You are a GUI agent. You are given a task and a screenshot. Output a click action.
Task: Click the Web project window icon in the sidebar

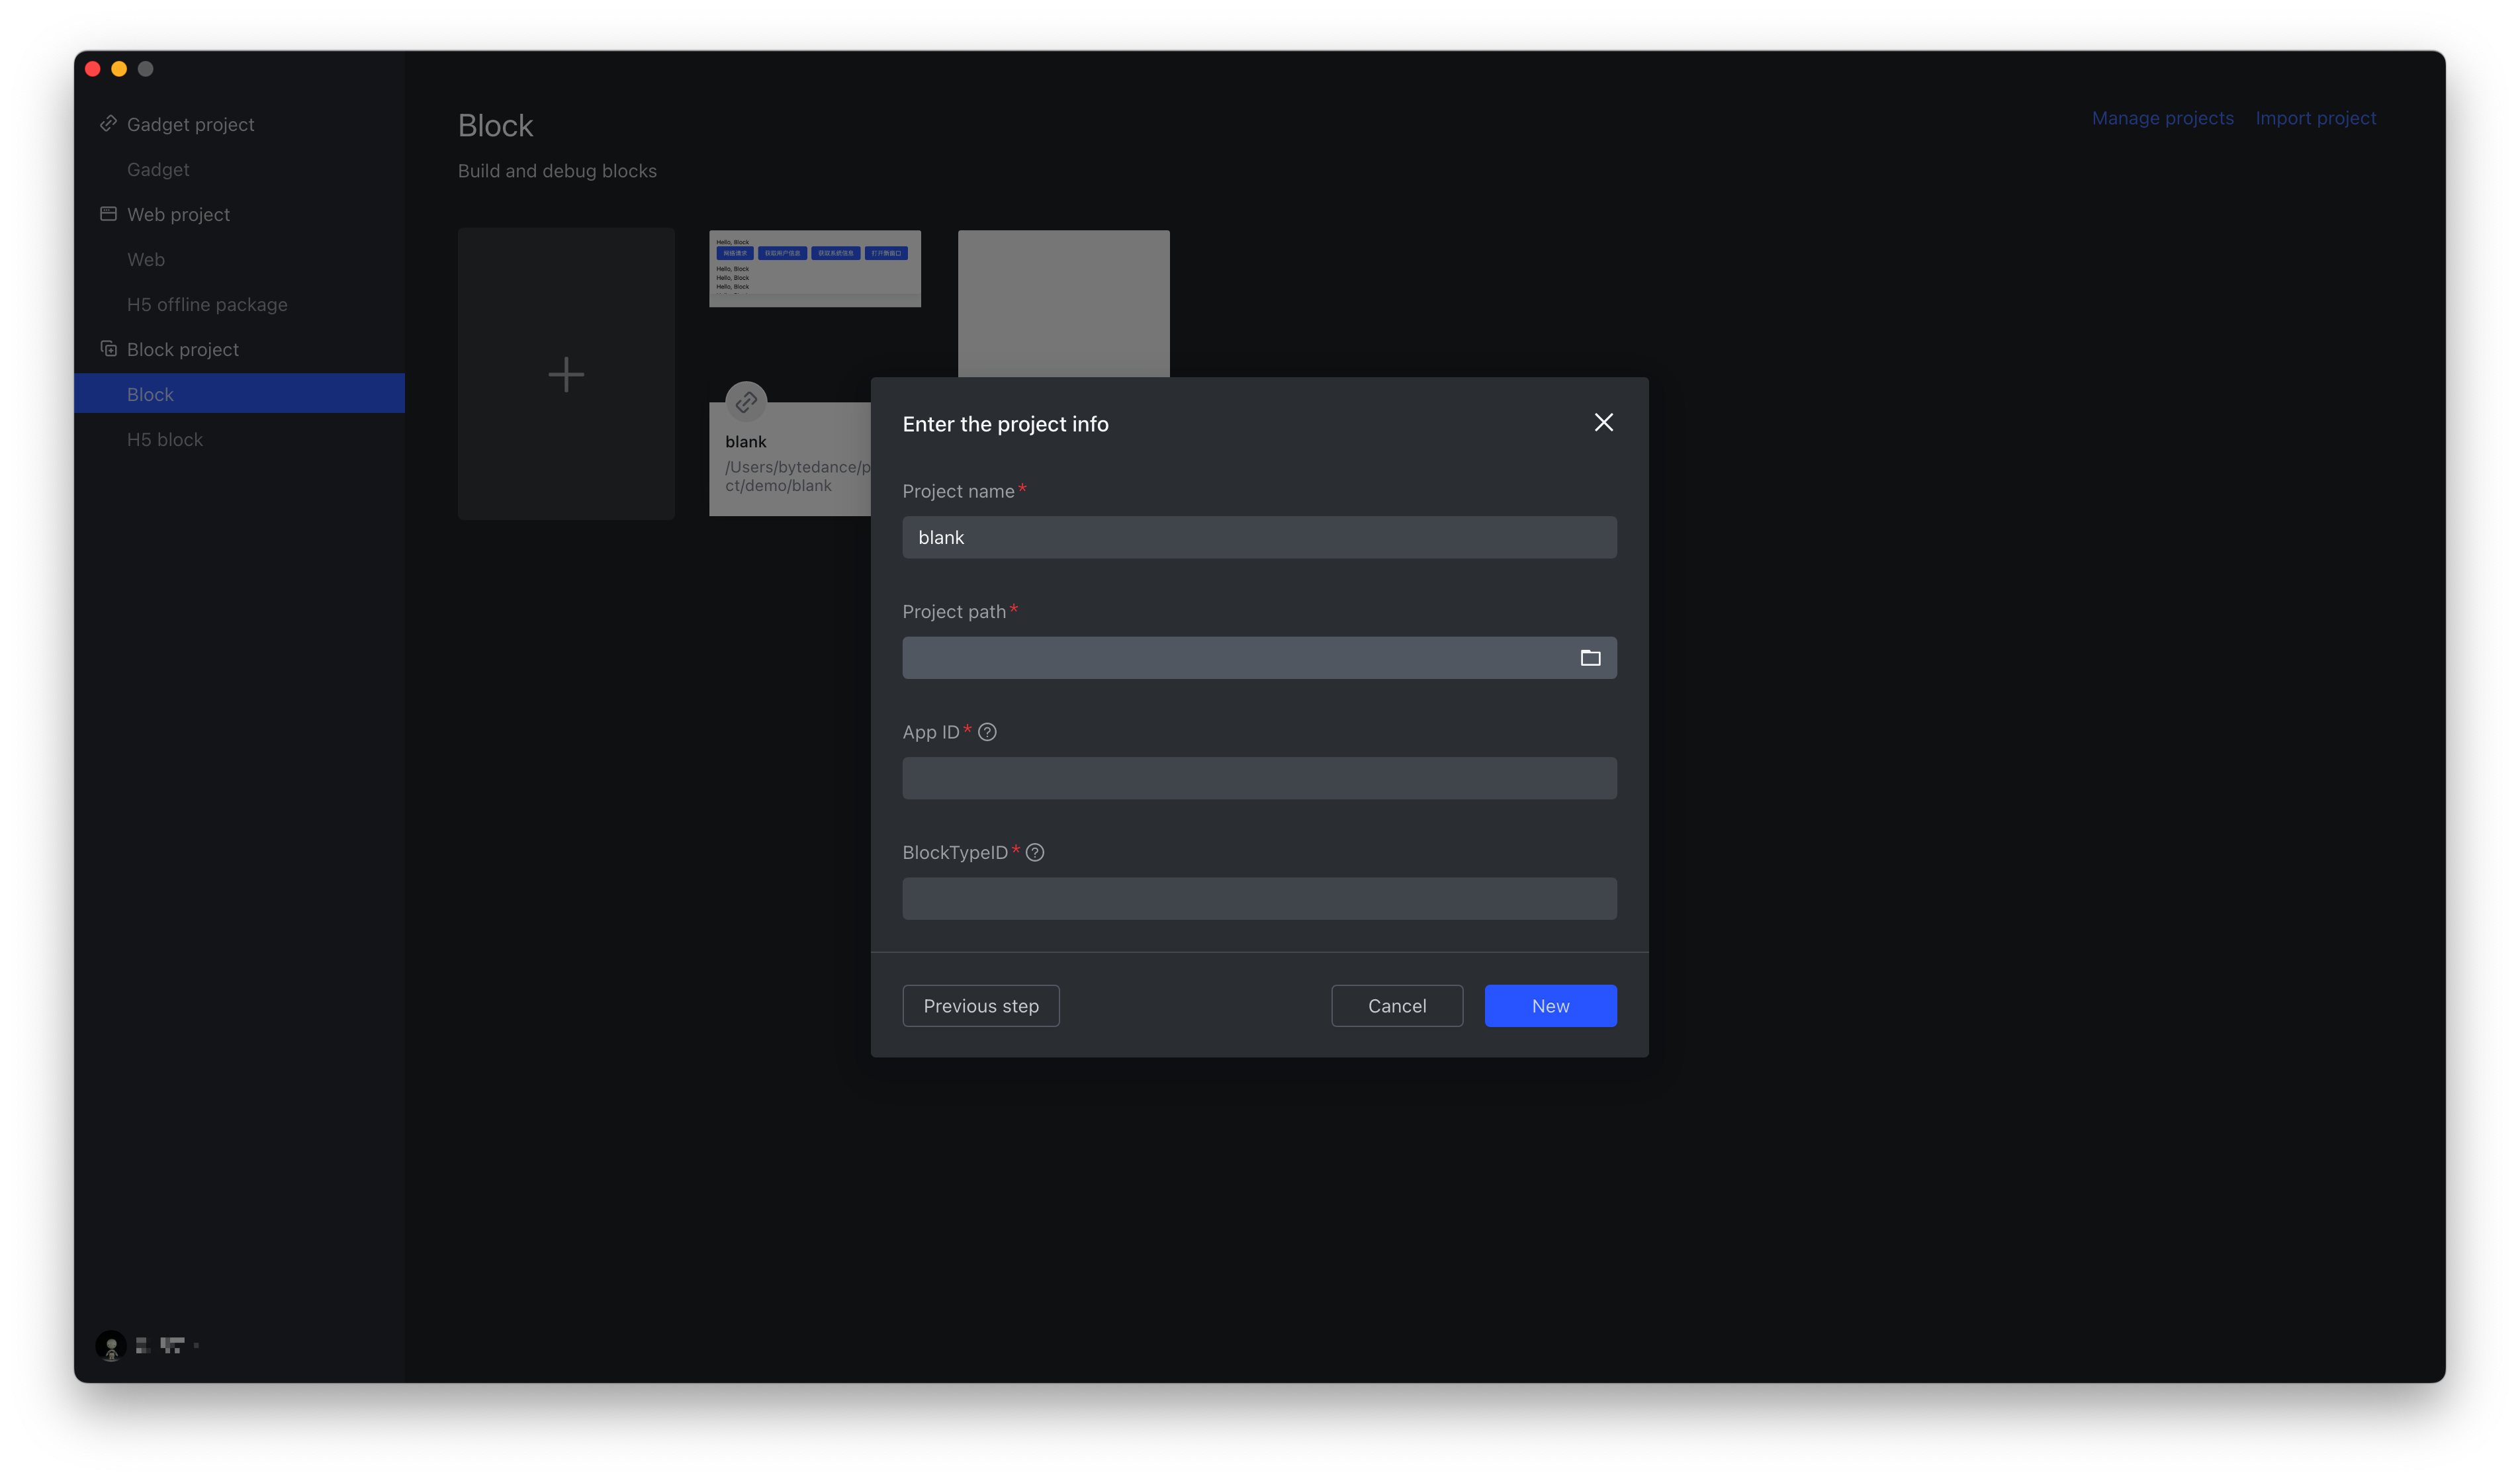coord(108,214)
